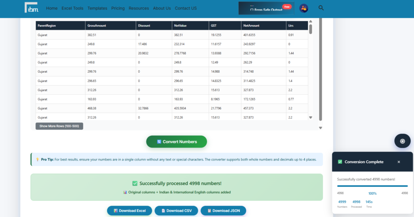Close the Conversion Complete notification
The image size is (414, 217).
[x=399, y=162]
